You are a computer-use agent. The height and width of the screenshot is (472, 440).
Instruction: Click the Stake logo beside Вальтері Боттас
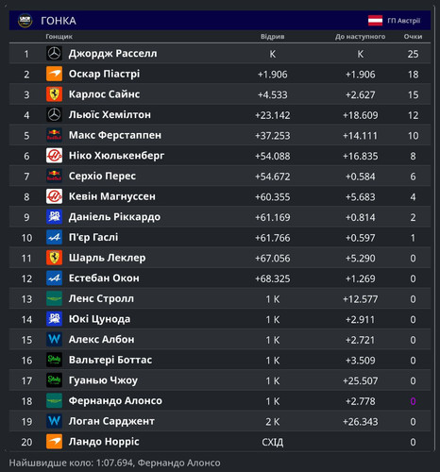[54, 360]
